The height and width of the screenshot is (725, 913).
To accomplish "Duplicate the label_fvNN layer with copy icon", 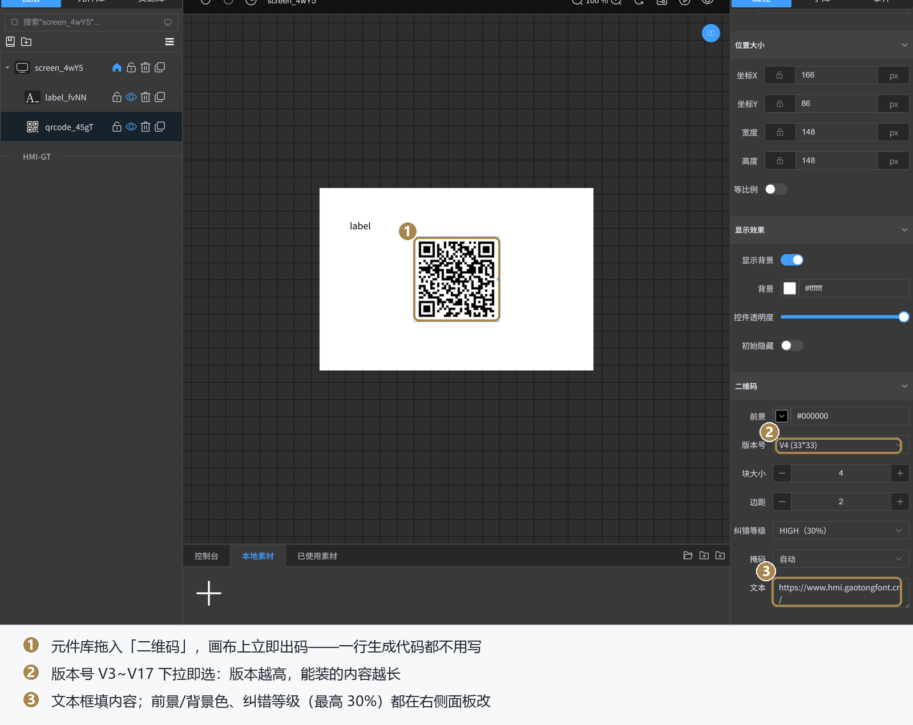I will [x=160, y=97].
